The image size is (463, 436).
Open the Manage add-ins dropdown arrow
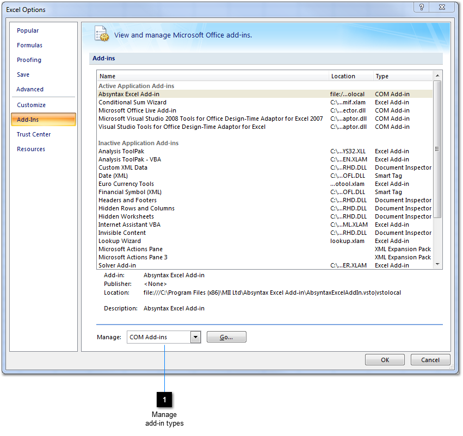195,337
